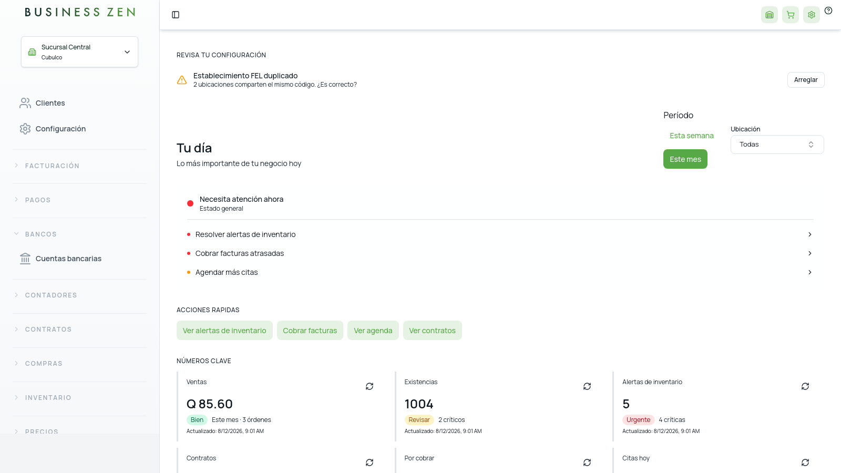The width and height of the screenshot is (841, 473).
Task: Click the Urgente badge in Alertas de inventario
Action: point(639,420)
